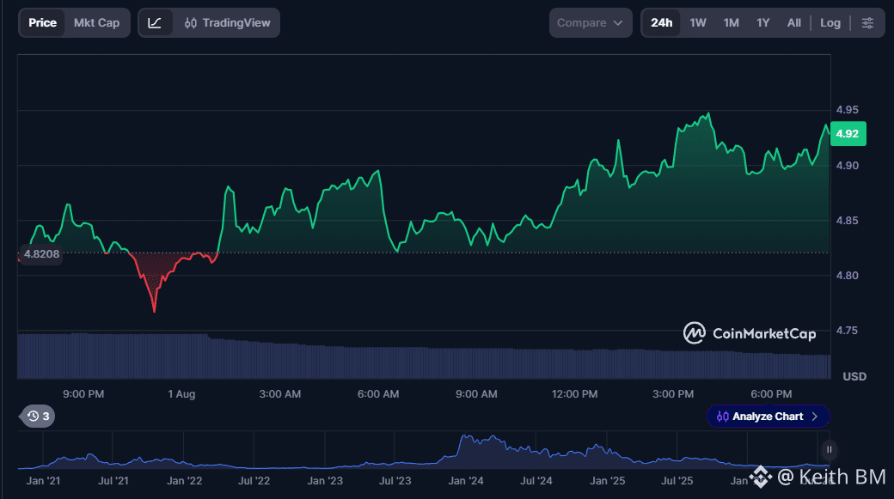Click the history badge showing 3

[x=38, y=417]
